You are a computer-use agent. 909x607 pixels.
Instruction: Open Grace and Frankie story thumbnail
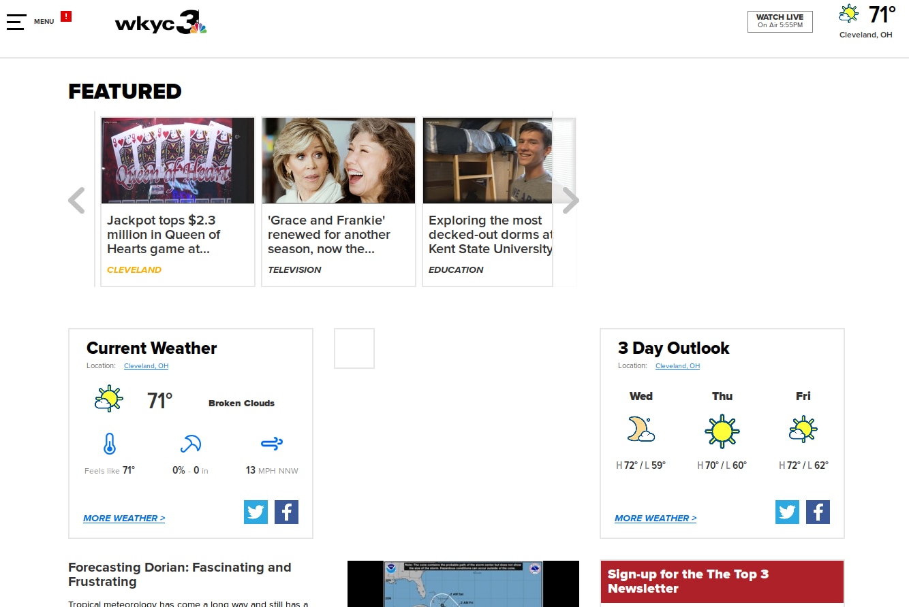(339, 161)
